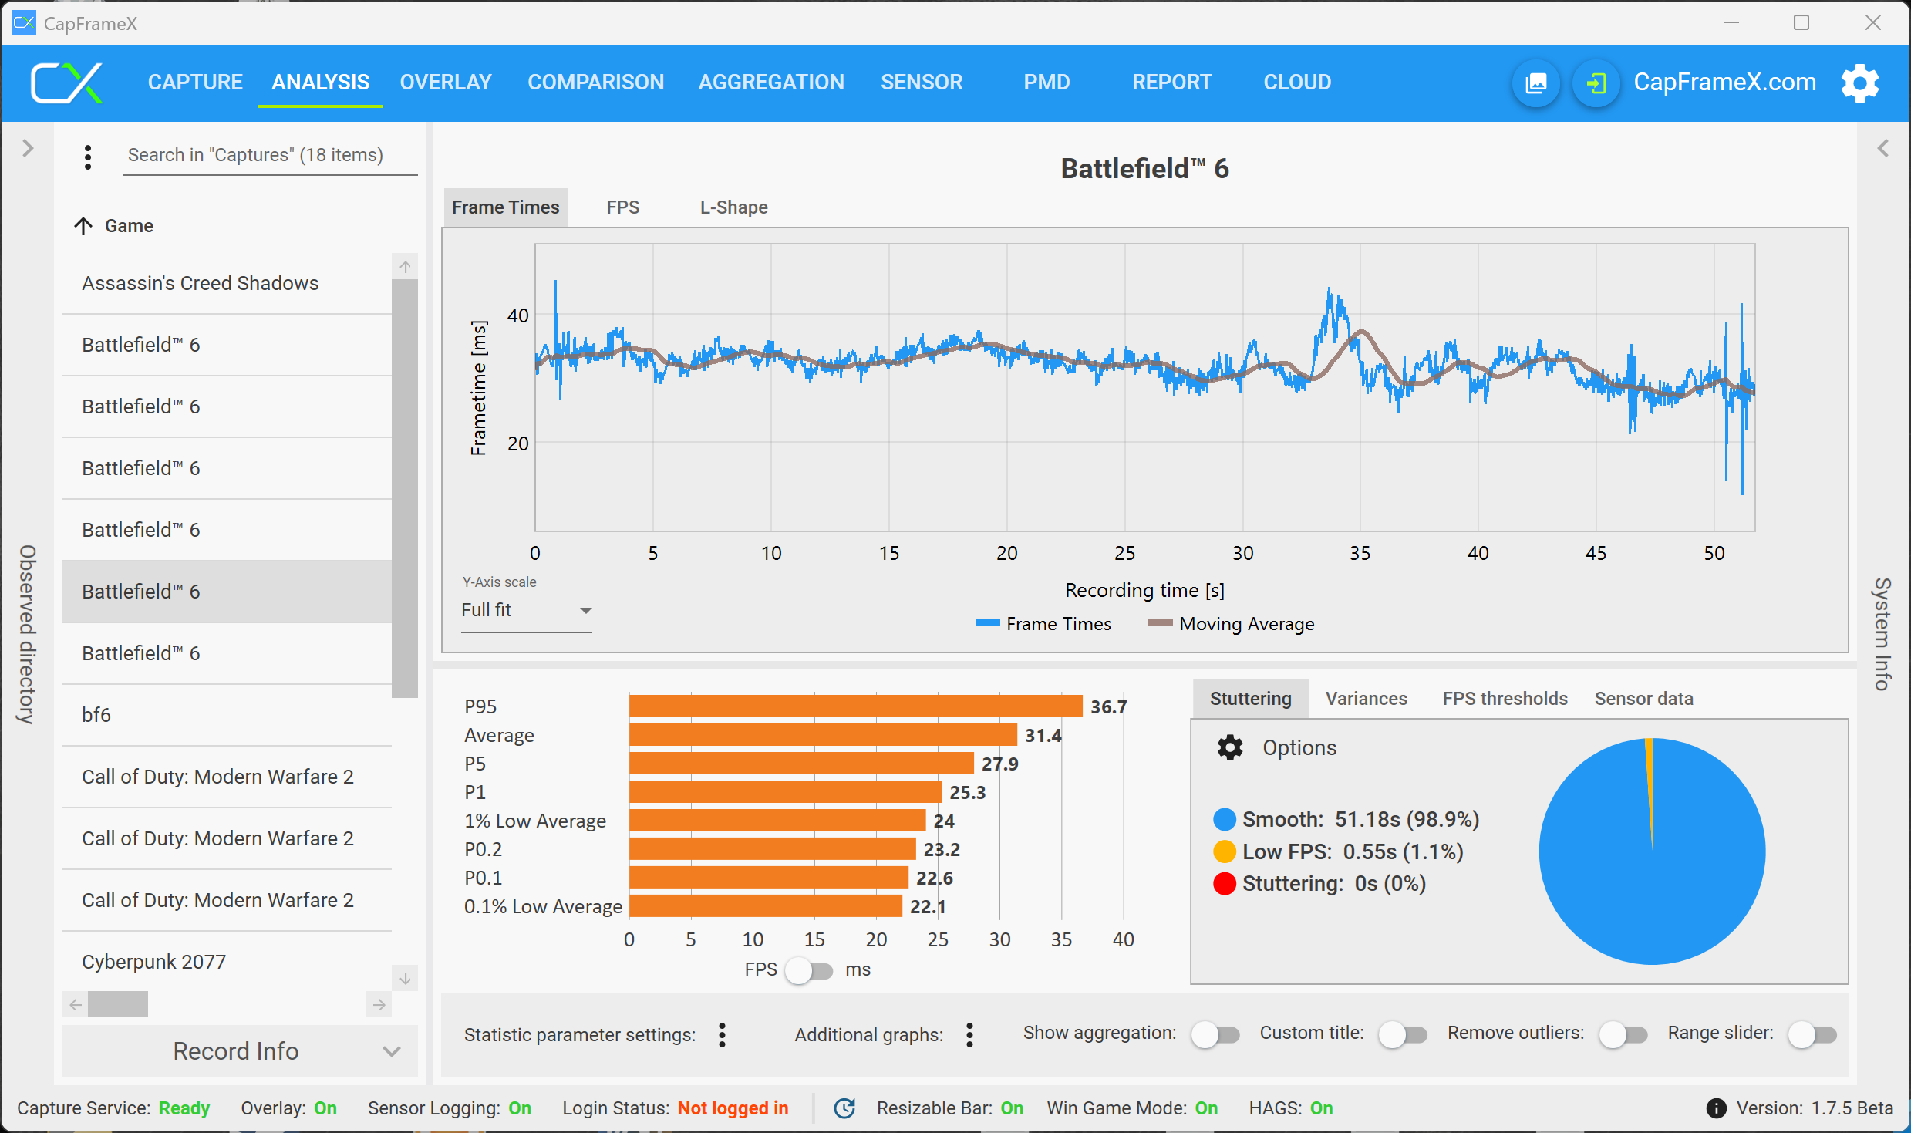Open Additional graphs three-dot menu
Image resolution: width=1911 pixels, height=1133 pixels.
click(x=969, y=1034)
